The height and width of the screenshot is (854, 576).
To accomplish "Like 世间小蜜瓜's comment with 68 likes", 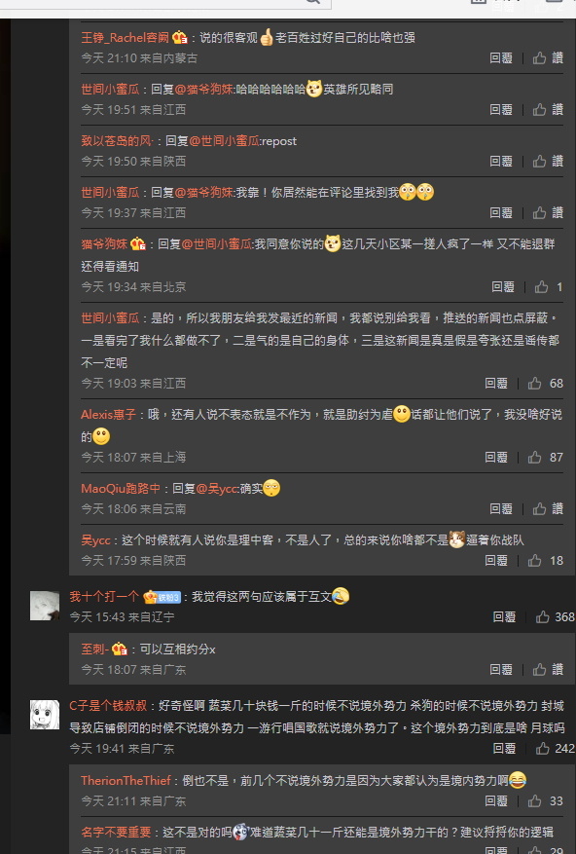I will (x=546, y=383).
